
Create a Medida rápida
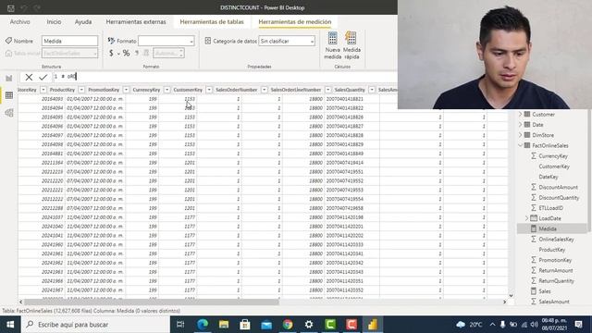click(351, 45)
